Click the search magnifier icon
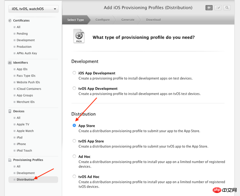240x196 pixels. (227, 8)
